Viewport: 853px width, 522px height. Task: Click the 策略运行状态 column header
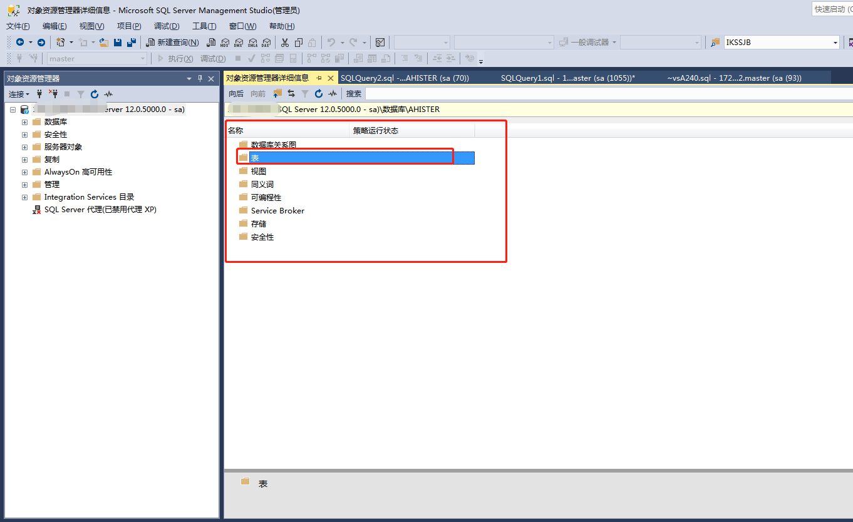click(x=412, y=131)
